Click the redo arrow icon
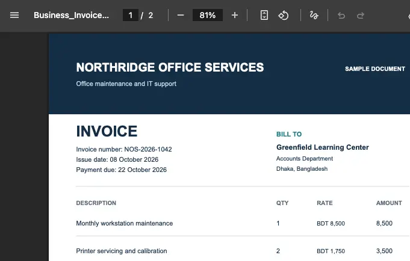 pyautogui.click(x=361, y=16)
